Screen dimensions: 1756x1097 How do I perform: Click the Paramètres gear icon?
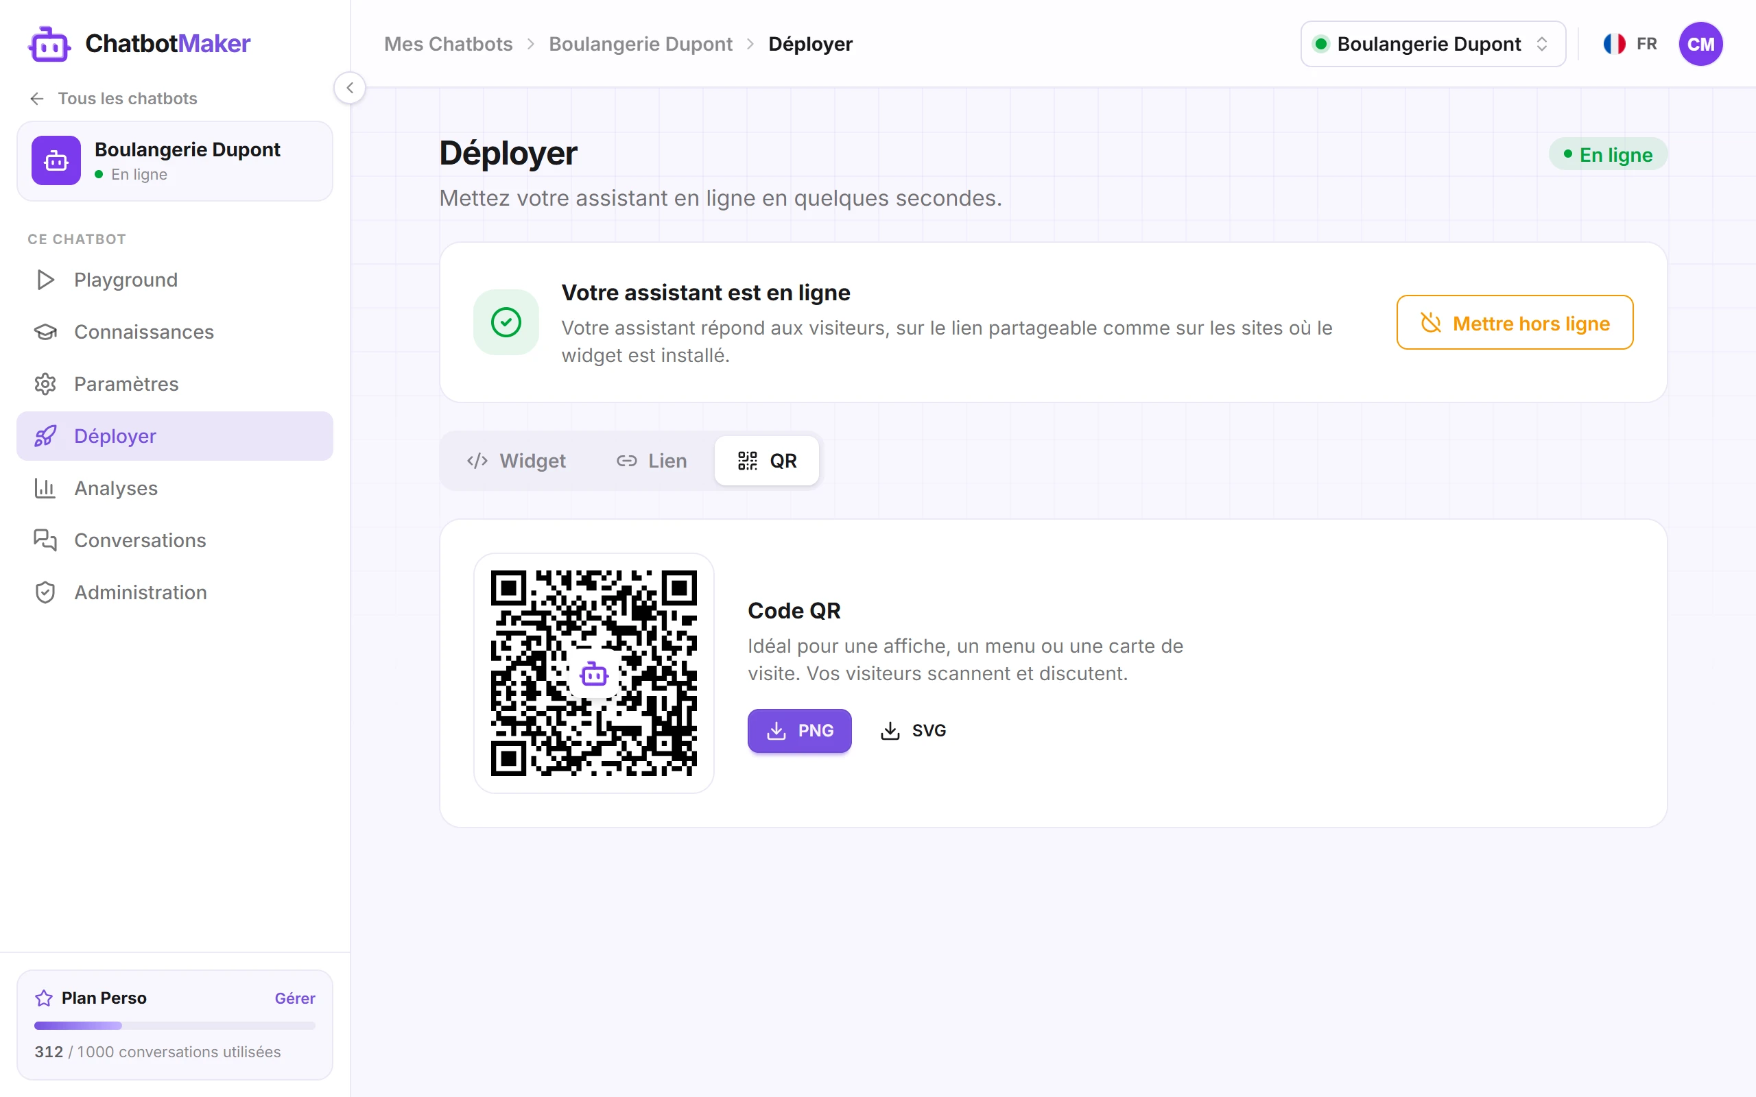pyautogui.click(x=45, y=385)
